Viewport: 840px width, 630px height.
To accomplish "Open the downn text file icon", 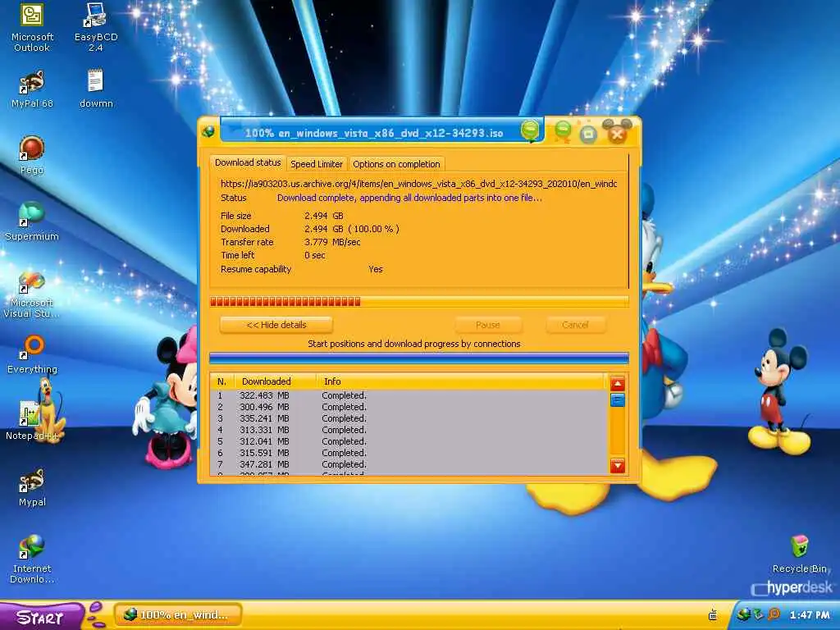I will coord(96,89).
